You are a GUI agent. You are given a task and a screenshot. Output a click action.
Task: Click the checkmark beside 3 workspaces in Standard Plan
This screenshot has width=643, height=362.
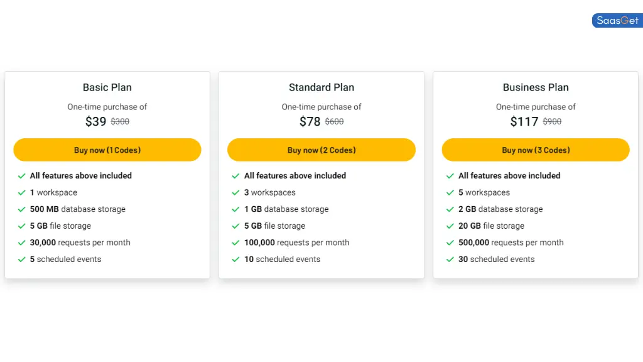(x=237, y=192)
